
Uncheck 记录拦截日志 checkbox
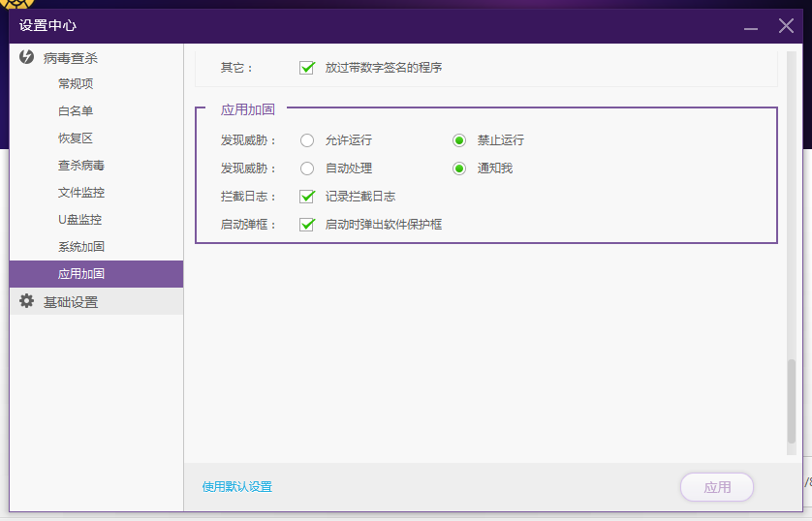pyautogui.click(x=307, y=197)
